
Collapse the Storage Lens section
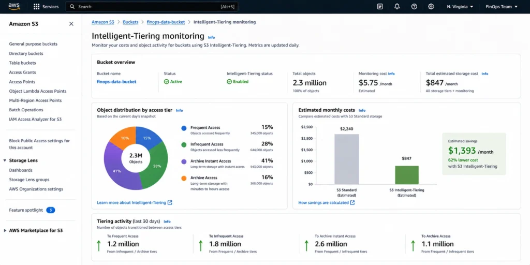coord(5,160)
